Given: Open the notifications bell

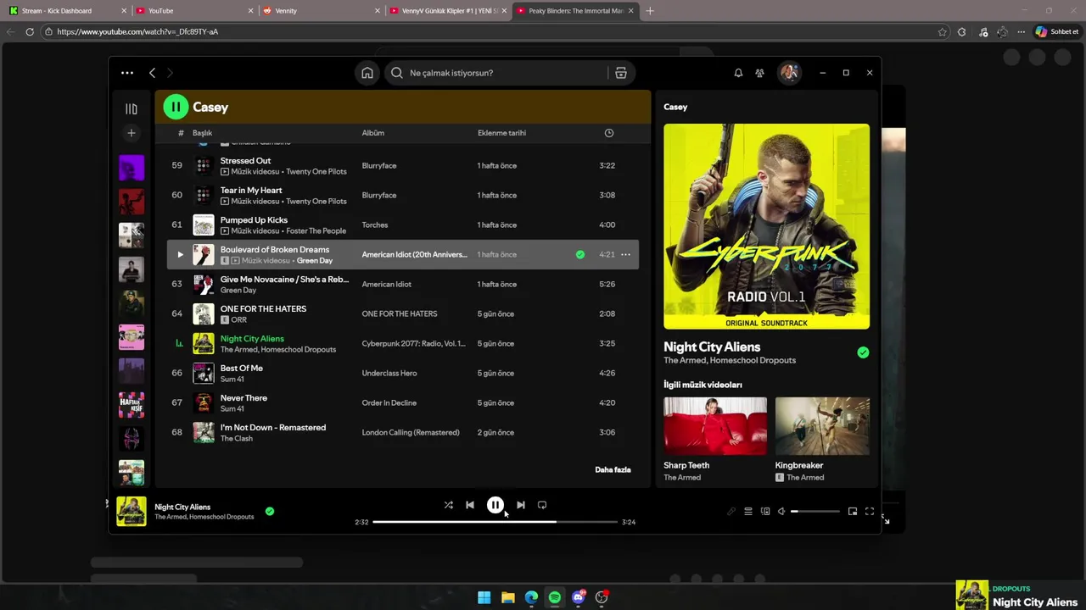Looking at the screenshot, I should click(738, 73).
